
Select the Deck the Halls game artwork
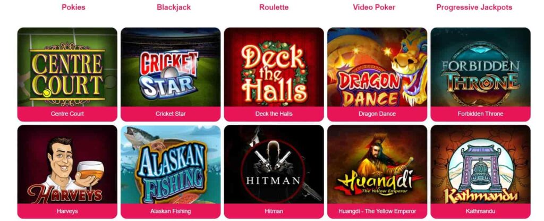tap(274, 67)
